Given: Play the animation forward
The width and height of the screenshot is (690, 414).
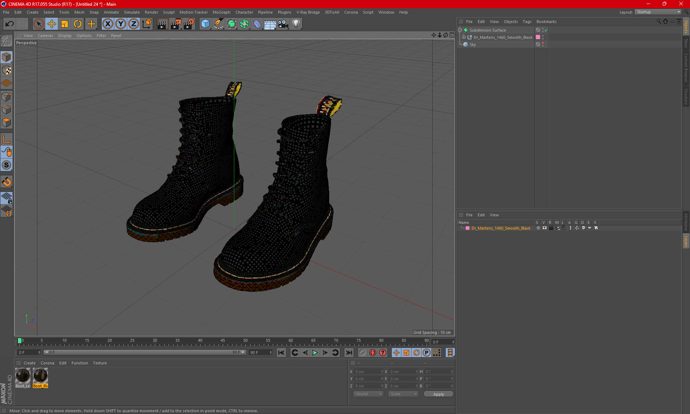Looking at the screenshot, I should pos(315,353).
